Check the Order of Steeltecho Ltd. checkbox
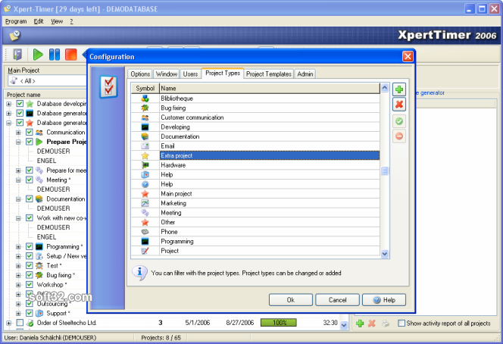Viewport: 503px width, 344px height. pyautogui.click(x=20, y=323)
